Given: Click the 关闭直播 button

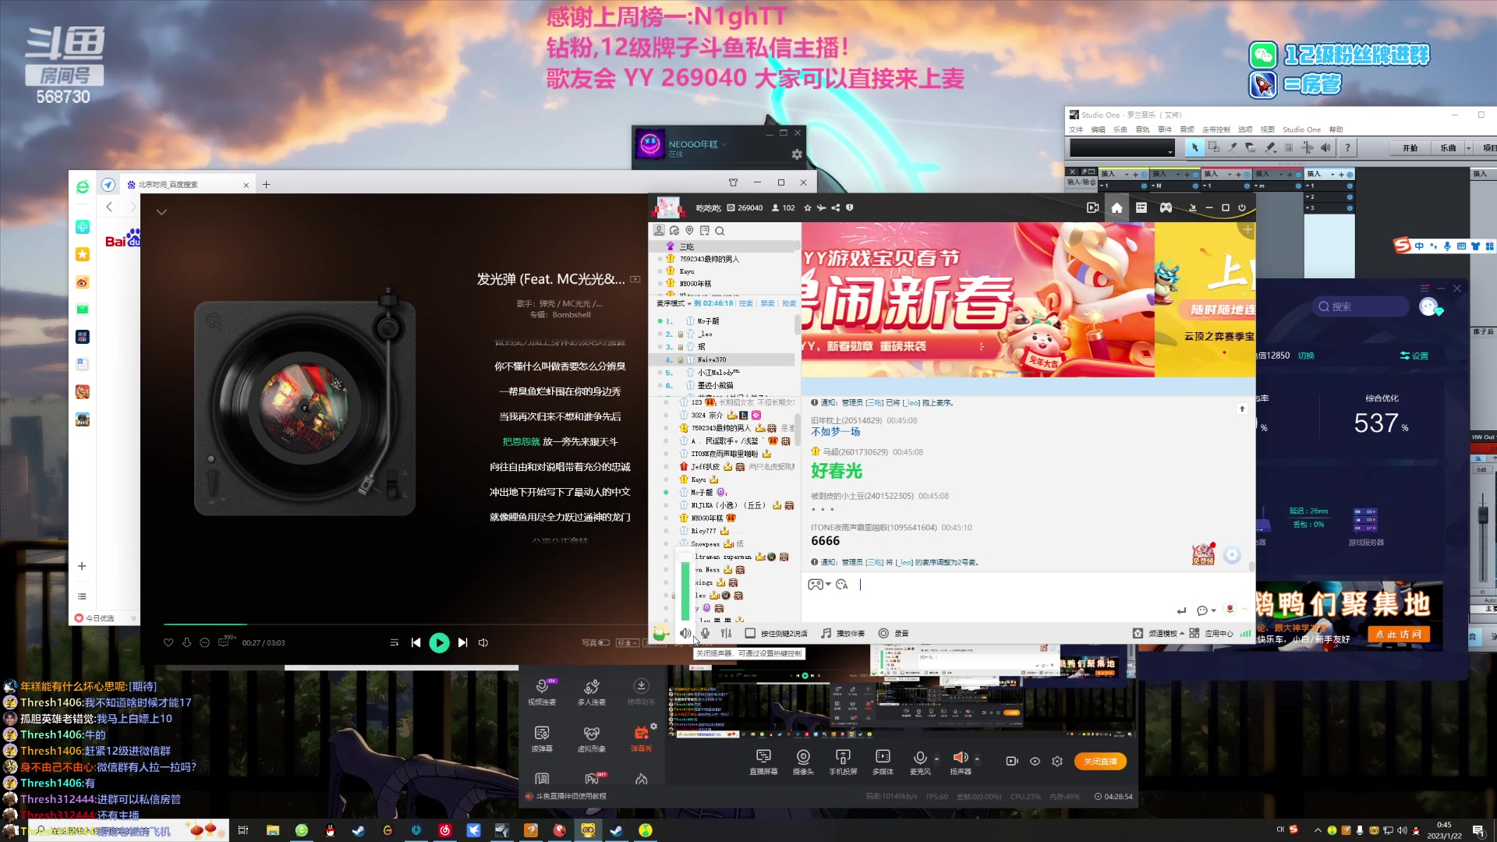Looking at the screenshot, I should pos(1100,761).
